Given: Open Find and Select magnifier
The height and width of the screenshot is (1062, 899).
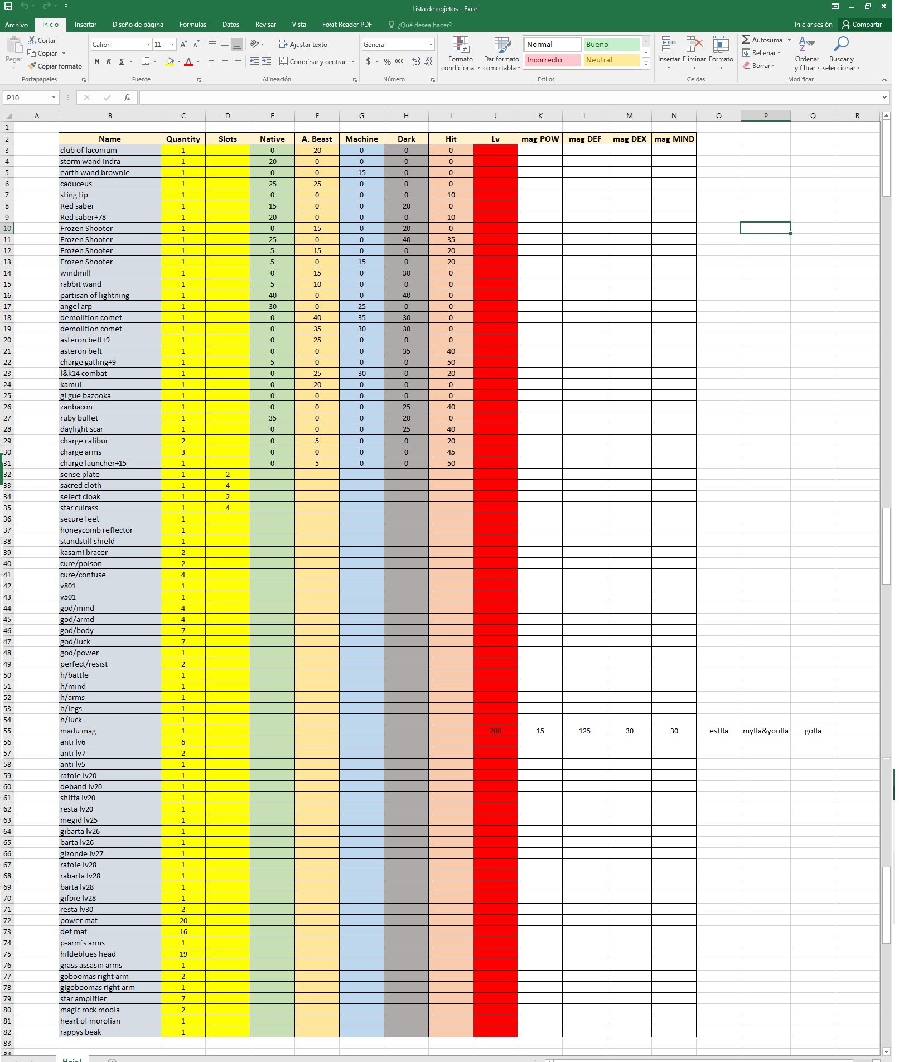Looking at the screenshot, I should point(841,44).
